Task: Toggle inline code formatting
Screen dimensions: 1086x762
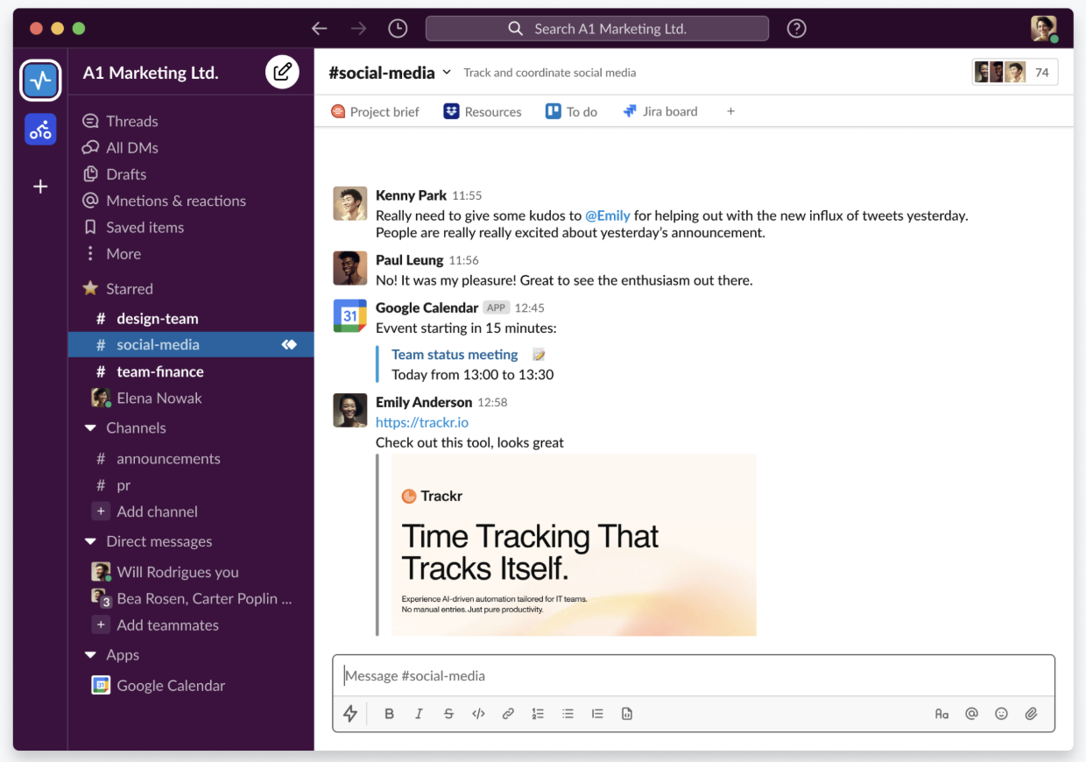Action: 478,714
